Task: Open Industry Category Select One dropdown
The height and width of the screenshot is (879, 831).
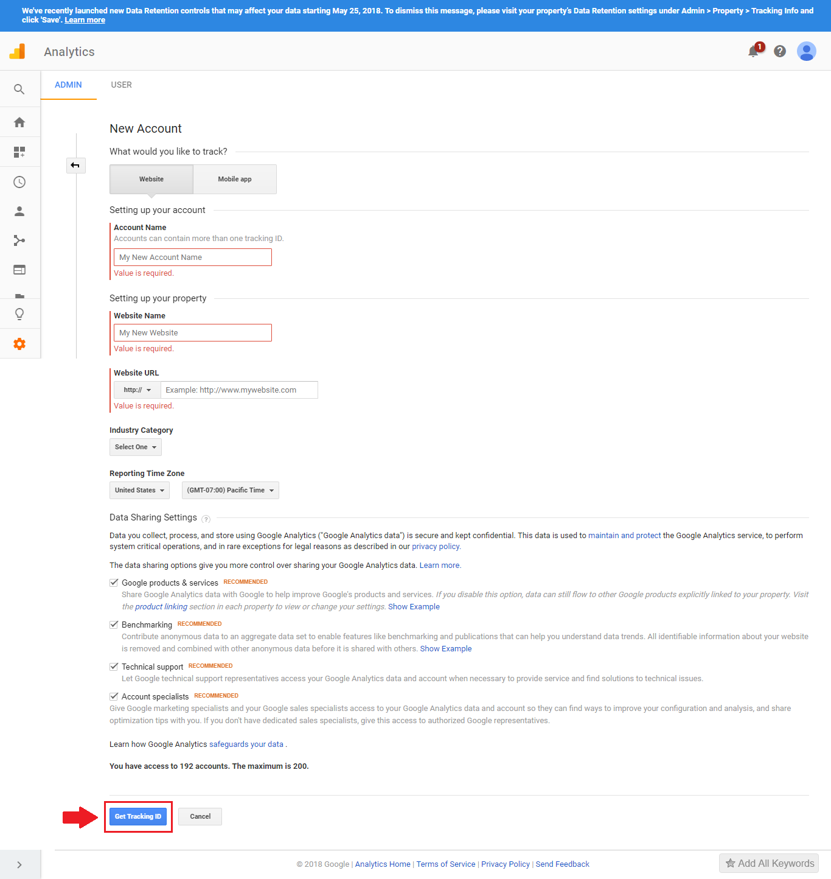Action: (136, 447)
